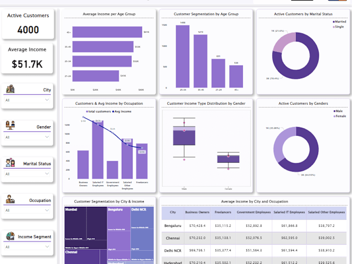Select the Married legend entry
Image resolution: width=352 pixels, height=264 pixels.
[339, 22]
